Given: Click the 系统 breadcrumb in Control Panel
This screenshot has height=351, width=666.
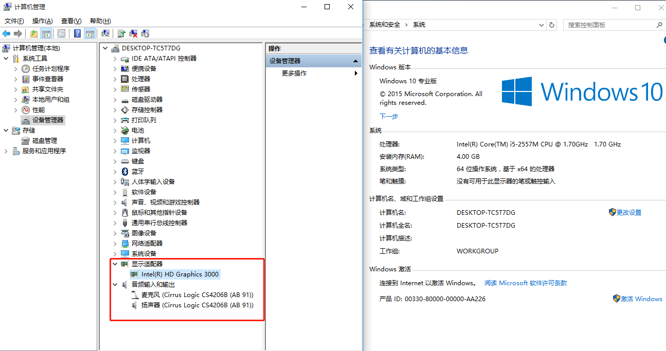Looking at the screenshot, I should point(419,25).
